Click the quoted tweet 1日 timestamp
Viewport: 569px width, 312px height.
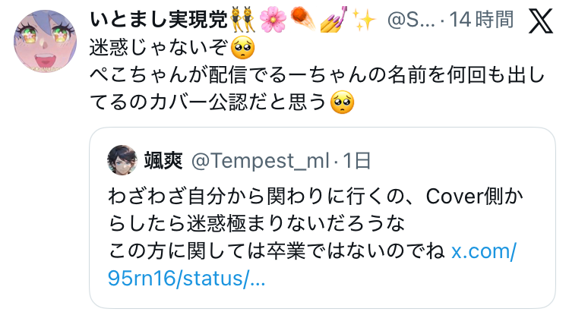click(x=357, y=161)
